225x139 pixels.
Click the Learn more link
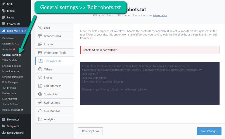pos(160,16)
